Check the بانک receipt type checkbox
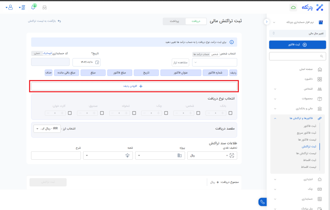 tap(230, 113)
